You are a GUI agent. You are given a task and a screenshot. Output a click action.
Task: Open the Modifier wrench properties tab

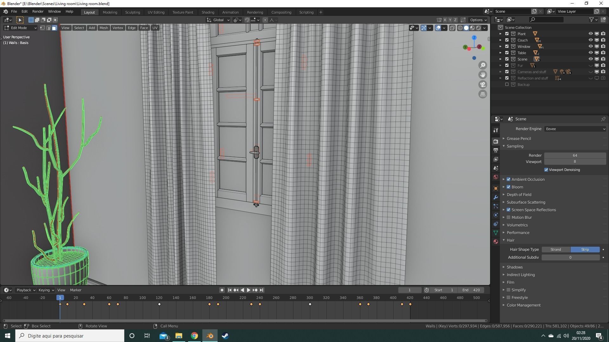[x=496, y=197]
